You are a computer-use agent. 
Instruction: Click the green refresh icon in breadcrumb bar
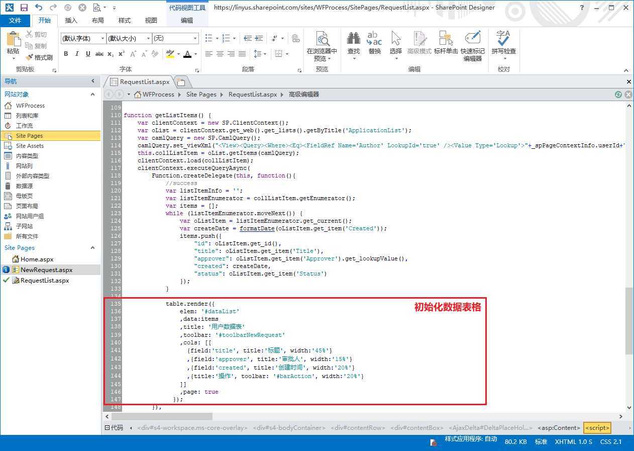click(x=618, y=94)
